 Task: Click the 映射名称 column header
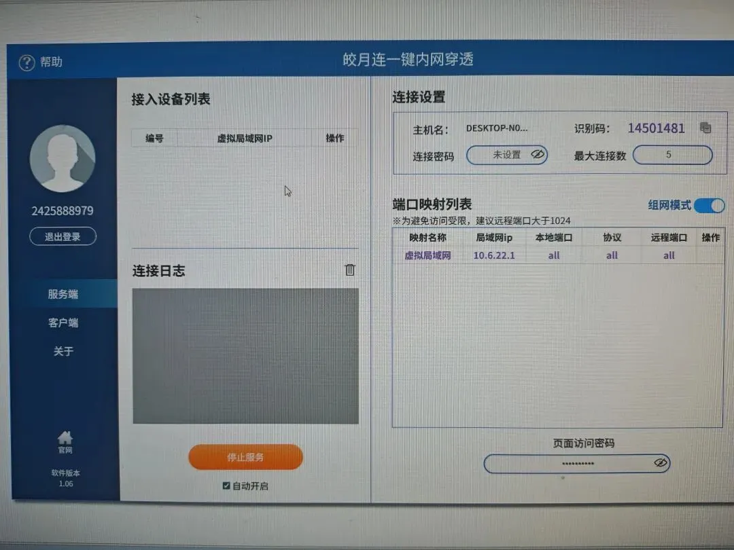[x=427, y=238]
